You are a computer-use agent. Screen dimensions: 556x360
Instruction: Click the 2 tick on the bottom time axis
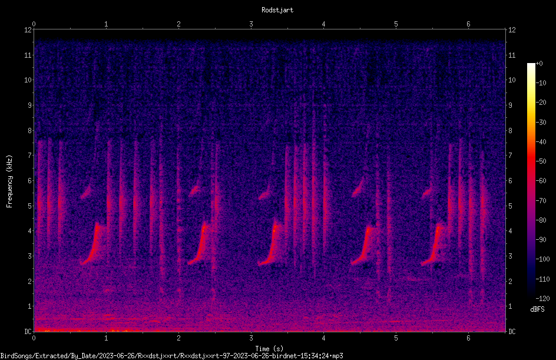(178, 338)
